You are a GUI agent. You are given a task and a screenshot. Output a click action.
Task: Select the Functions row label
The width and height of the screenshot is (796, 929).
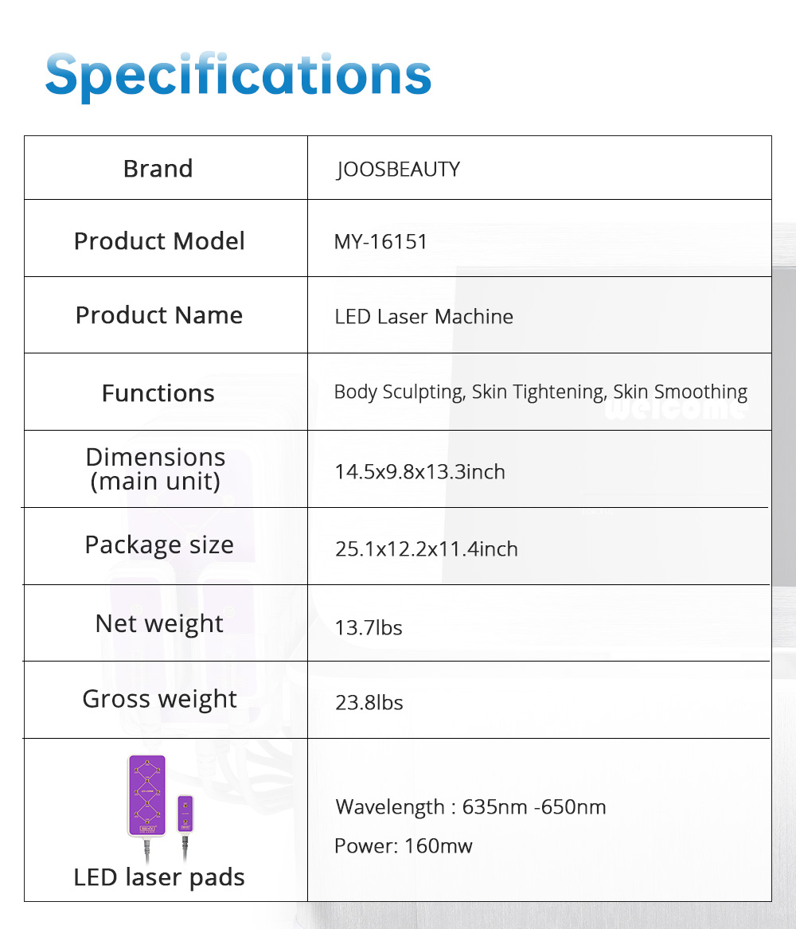158,393
